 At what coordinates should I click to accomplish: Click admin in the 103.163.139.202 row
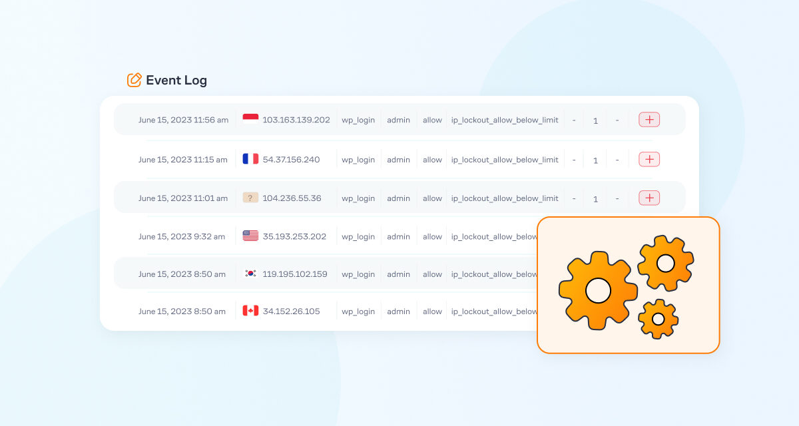[399, 120]
